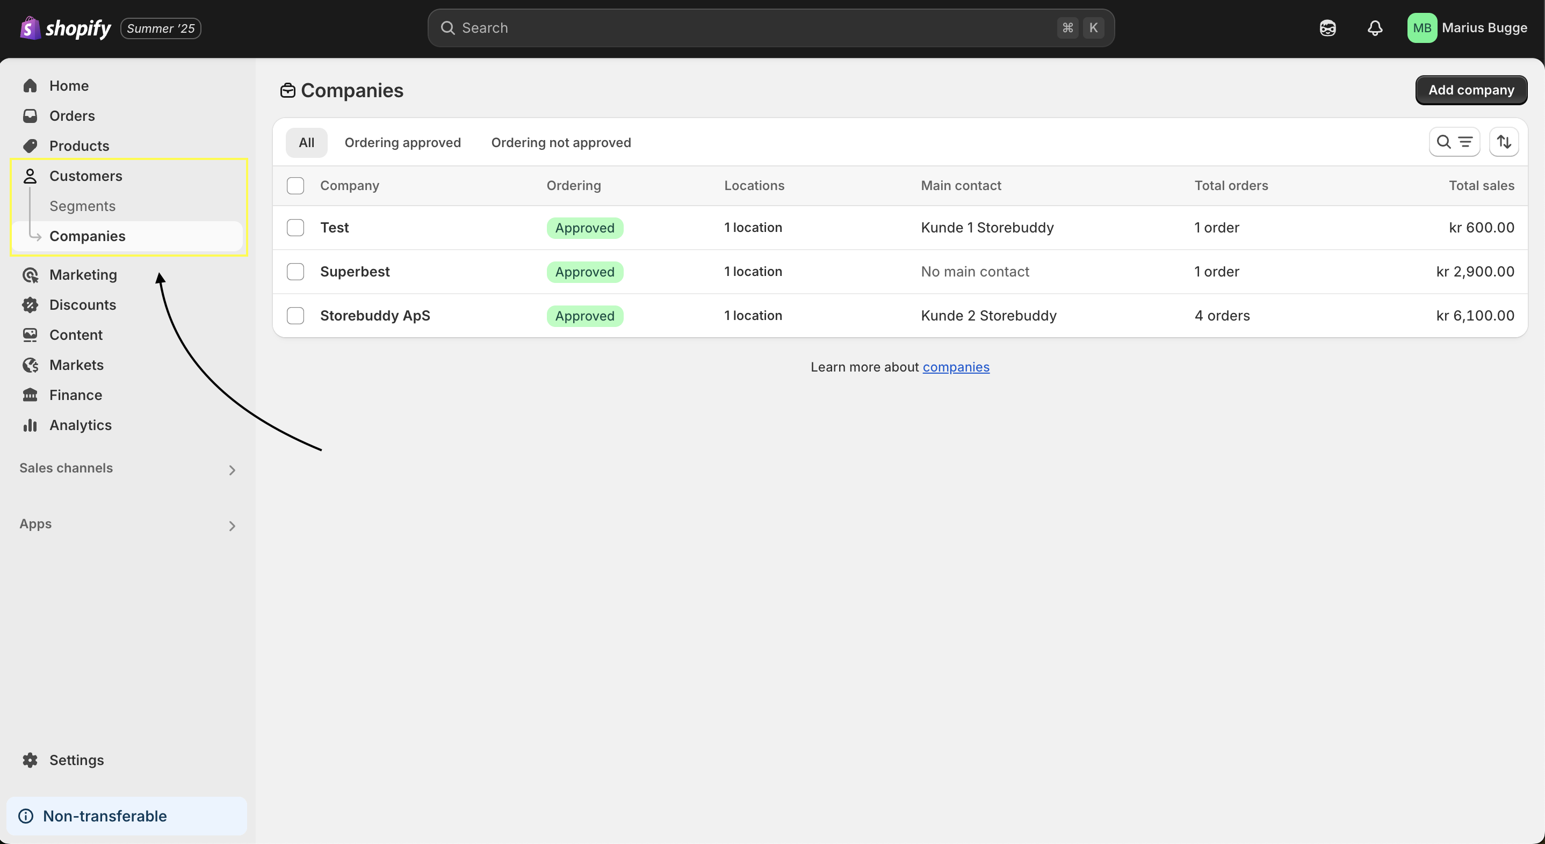Click the Content image icon
The image size is (1545, 844).
pos(30,334)
